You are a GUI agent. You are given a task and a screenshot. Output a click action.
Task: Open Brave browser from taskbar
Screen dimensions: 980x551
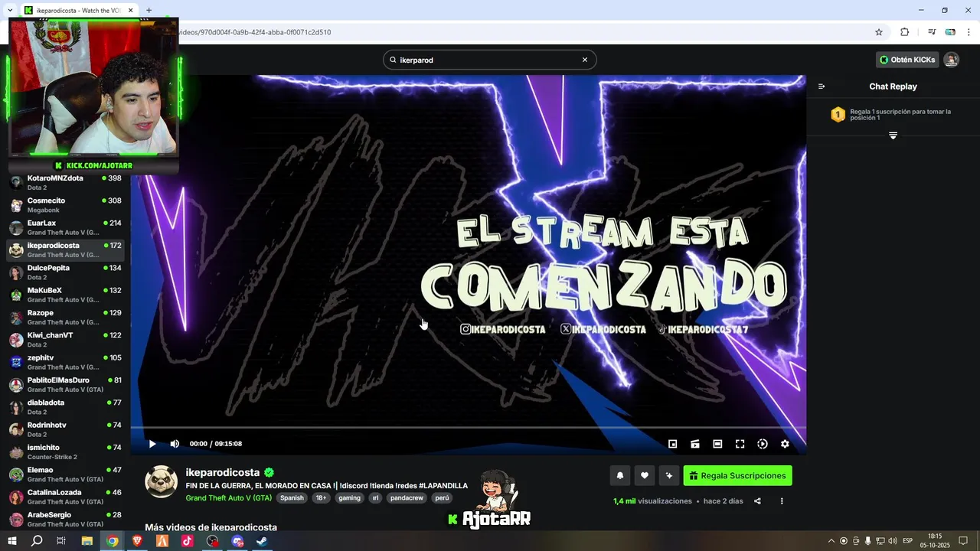[x=137, y=541]
